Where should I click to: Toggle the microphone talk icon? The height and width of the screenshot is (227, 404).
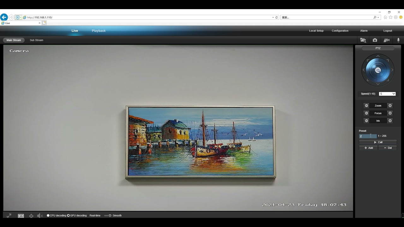[398, 40]
